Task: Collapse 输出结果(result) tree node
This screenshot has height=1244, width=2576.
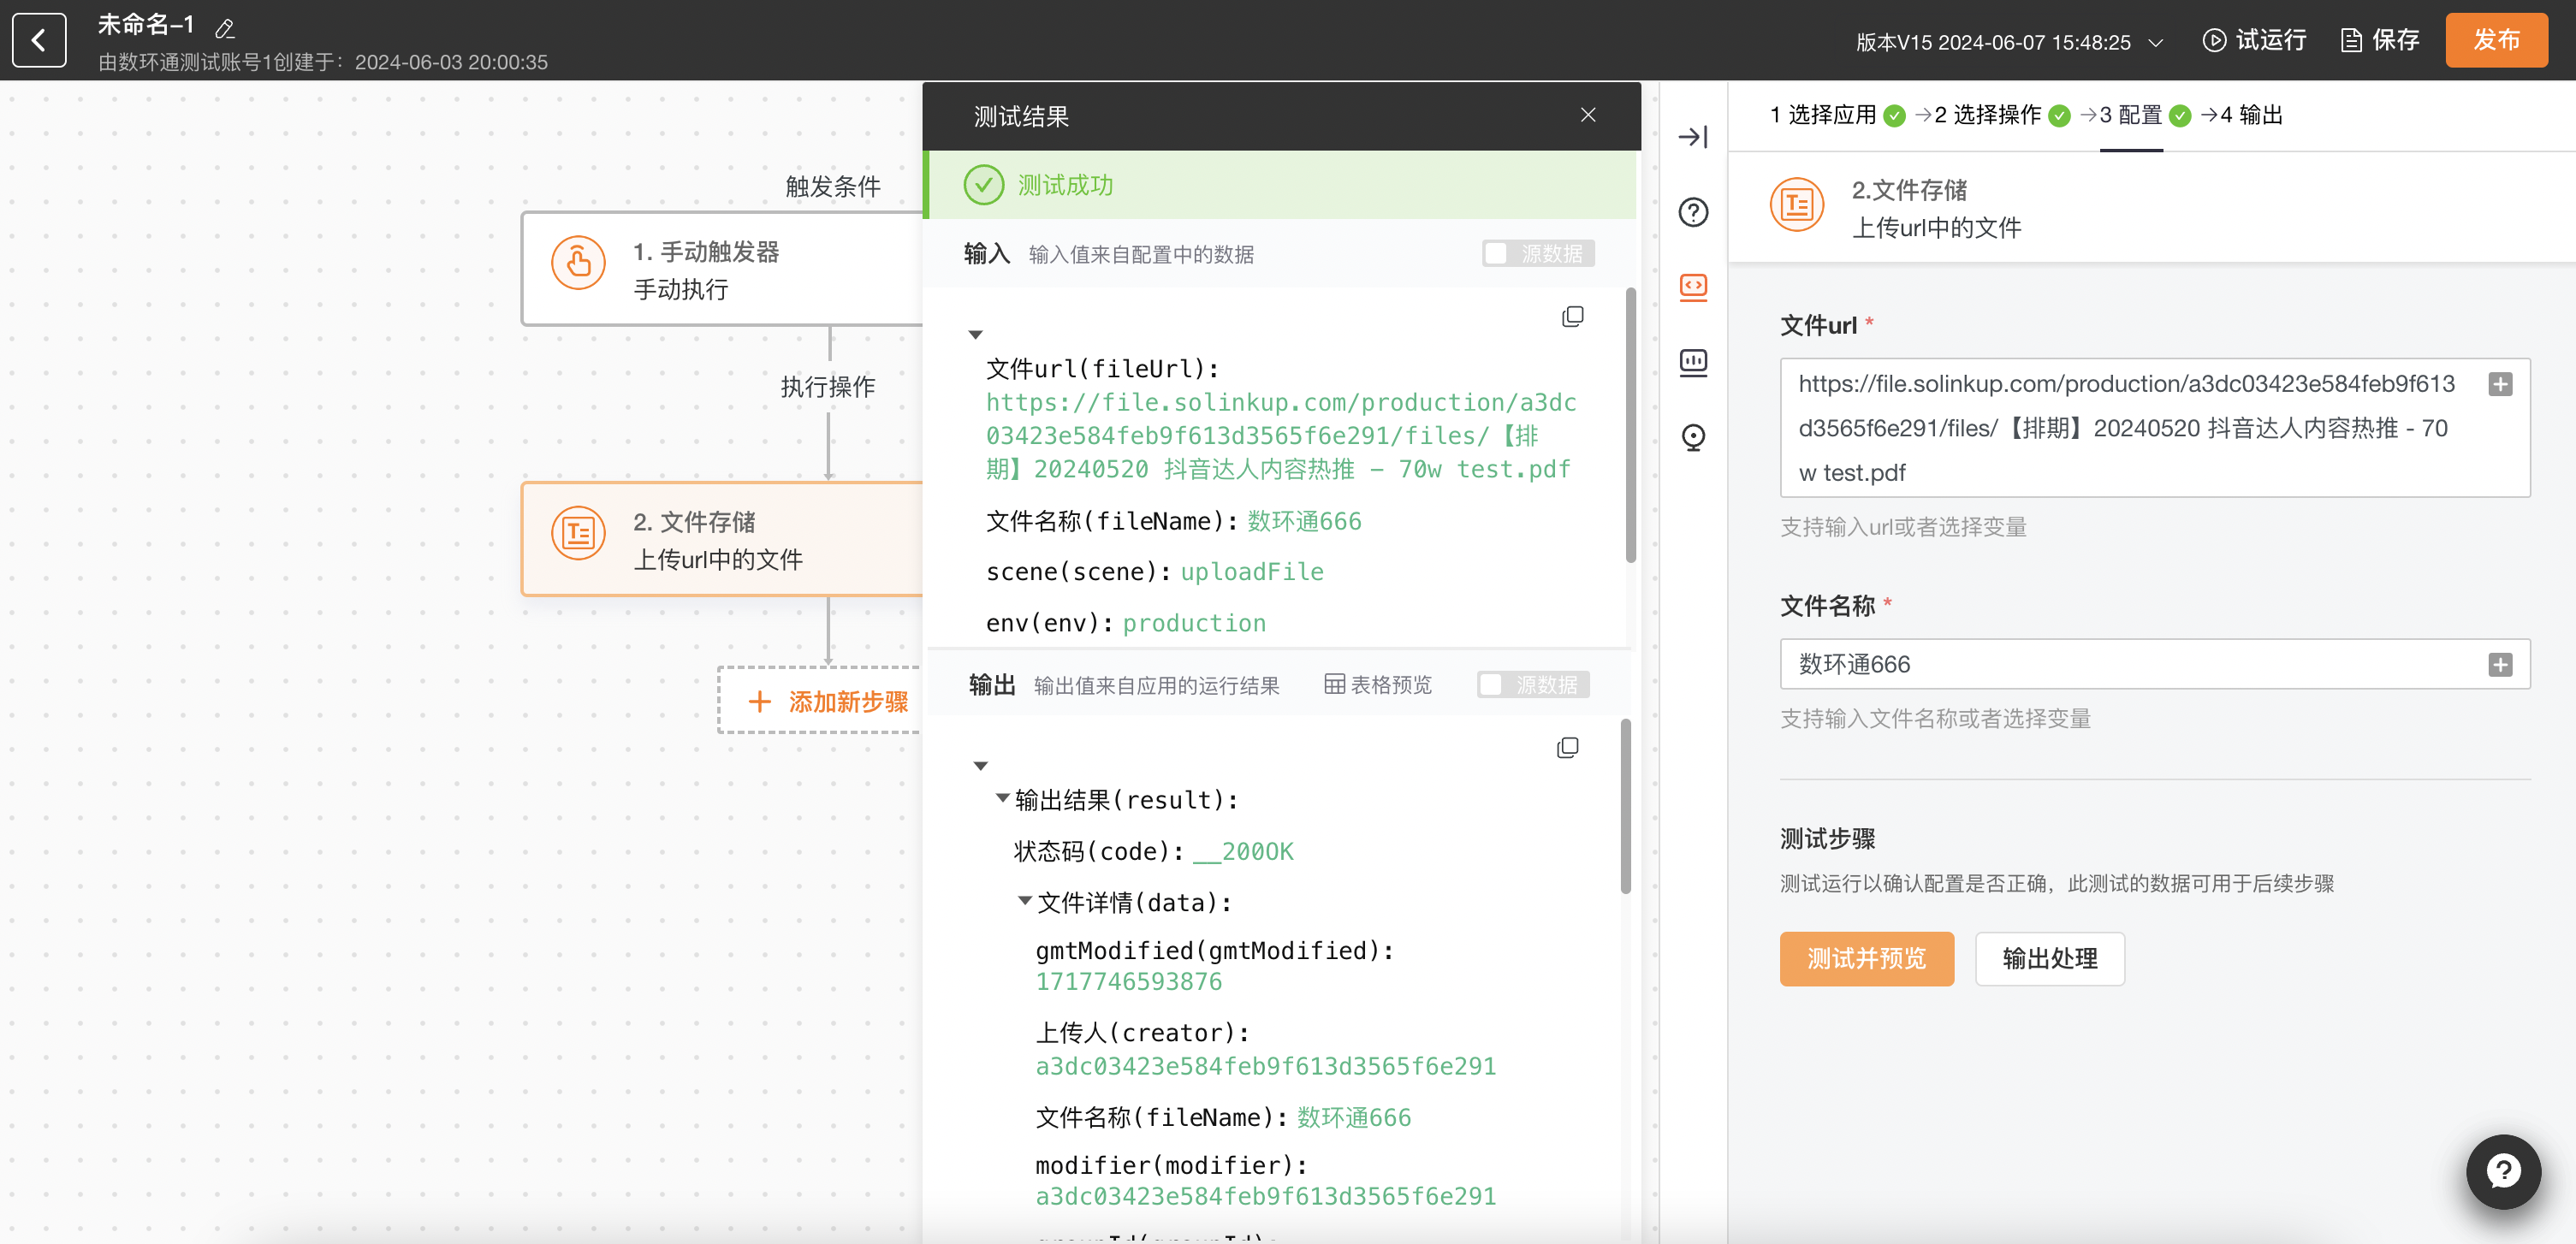Action: tap(1002, 798)
